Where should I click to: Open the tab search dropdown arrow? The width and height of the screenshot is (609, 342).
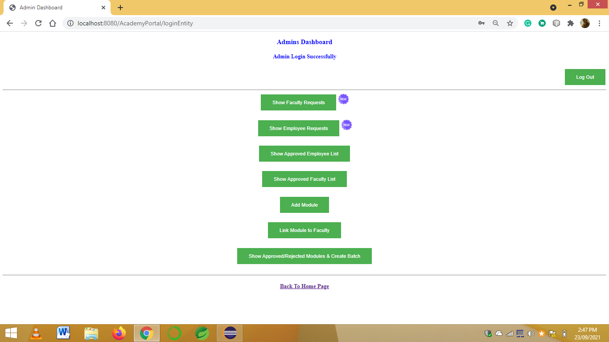(x=553, y=8)
